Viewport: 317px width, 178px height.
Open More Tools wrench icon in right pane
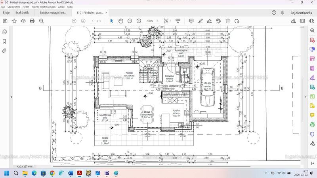coord(312,144)
